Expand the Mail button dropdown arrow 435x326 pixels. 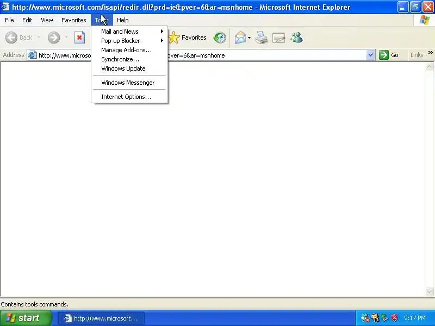click(249, 37)
